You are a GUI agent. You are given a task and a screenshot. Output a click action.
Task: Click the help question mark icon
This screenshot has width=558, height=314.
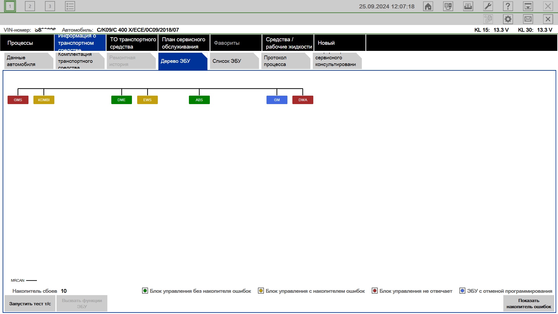pyautogui.click(x=508, y=6)
